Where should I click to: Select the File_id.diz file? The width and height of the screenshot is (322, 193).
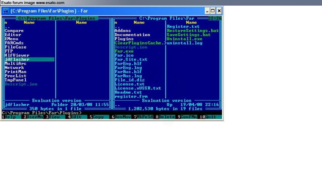coord(130,80)
